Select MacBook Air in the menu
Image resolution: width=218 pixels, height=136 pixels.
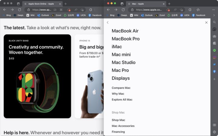pyautogui.click(x=125, y=31)
